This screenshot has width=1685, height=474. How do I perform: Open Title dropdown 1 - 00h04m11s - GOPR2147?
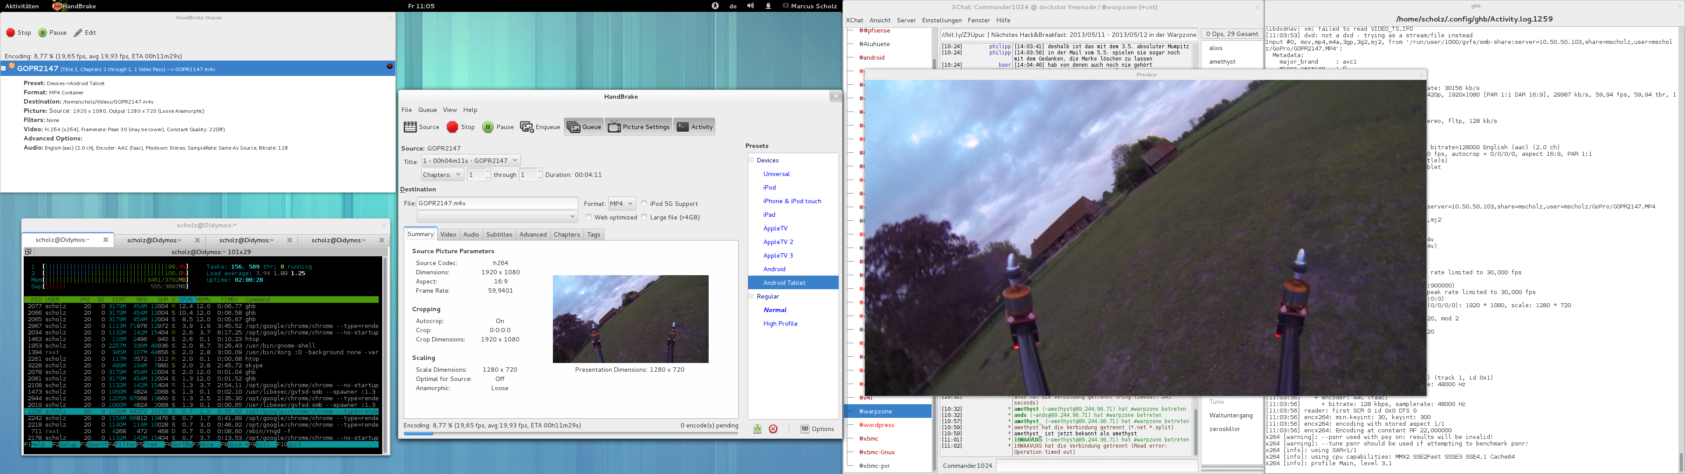[470, 160]
